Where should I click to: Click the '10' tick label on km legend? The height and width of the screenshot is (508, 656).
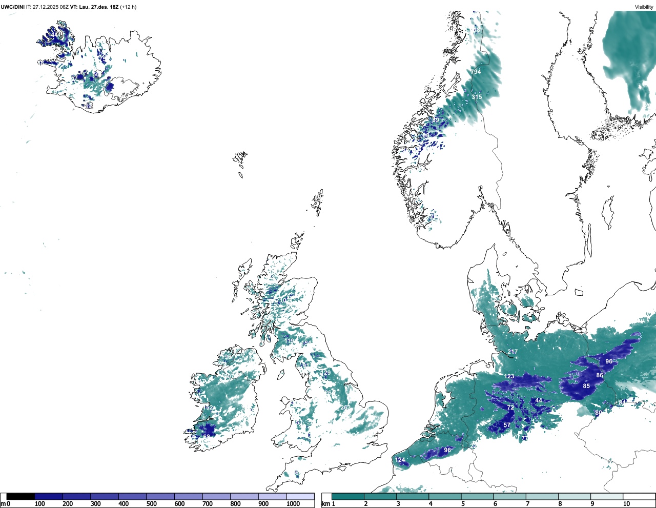click(x=626, y=504)
